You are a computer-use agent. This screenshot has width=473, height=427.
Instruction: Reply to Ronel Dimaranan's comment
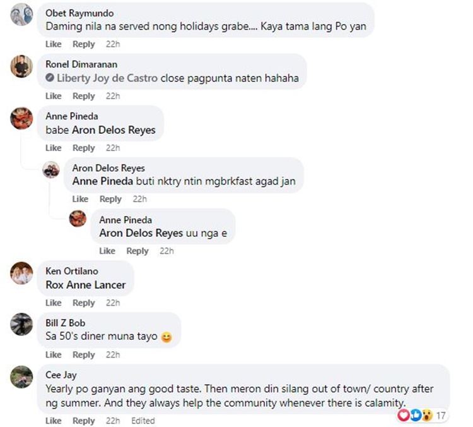click(83, 96)
